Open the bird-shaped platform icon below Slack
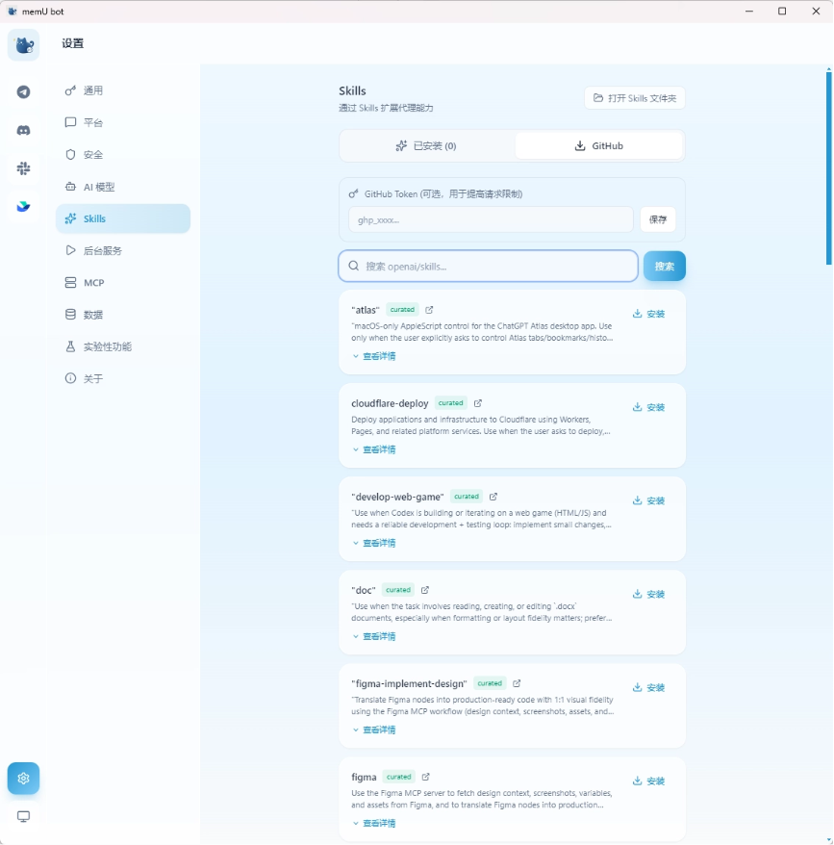Viewport: 834px width, 845px height. click(23, 206)
